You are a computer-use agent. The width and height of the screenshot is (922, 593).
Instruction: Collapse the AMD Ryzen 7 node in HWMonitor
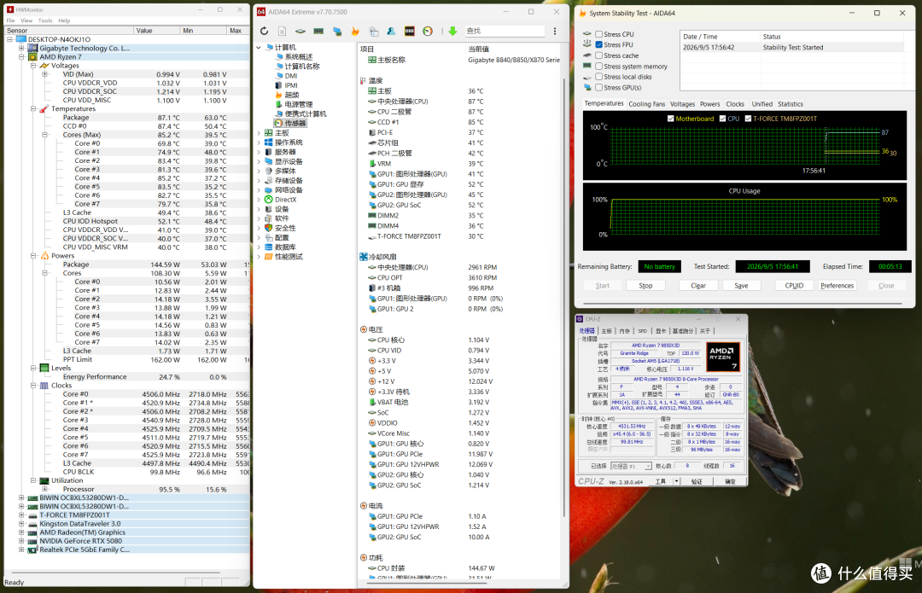(x=21, y=57)
